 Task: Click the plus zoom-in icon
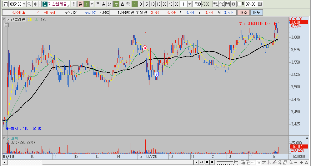[x=301, y=163]
